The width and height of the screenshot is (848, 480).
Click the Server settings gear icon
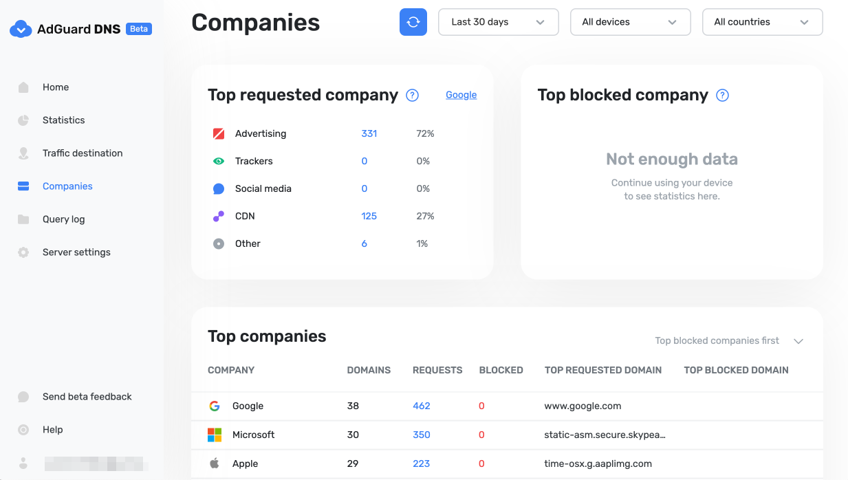coord(23,252)
